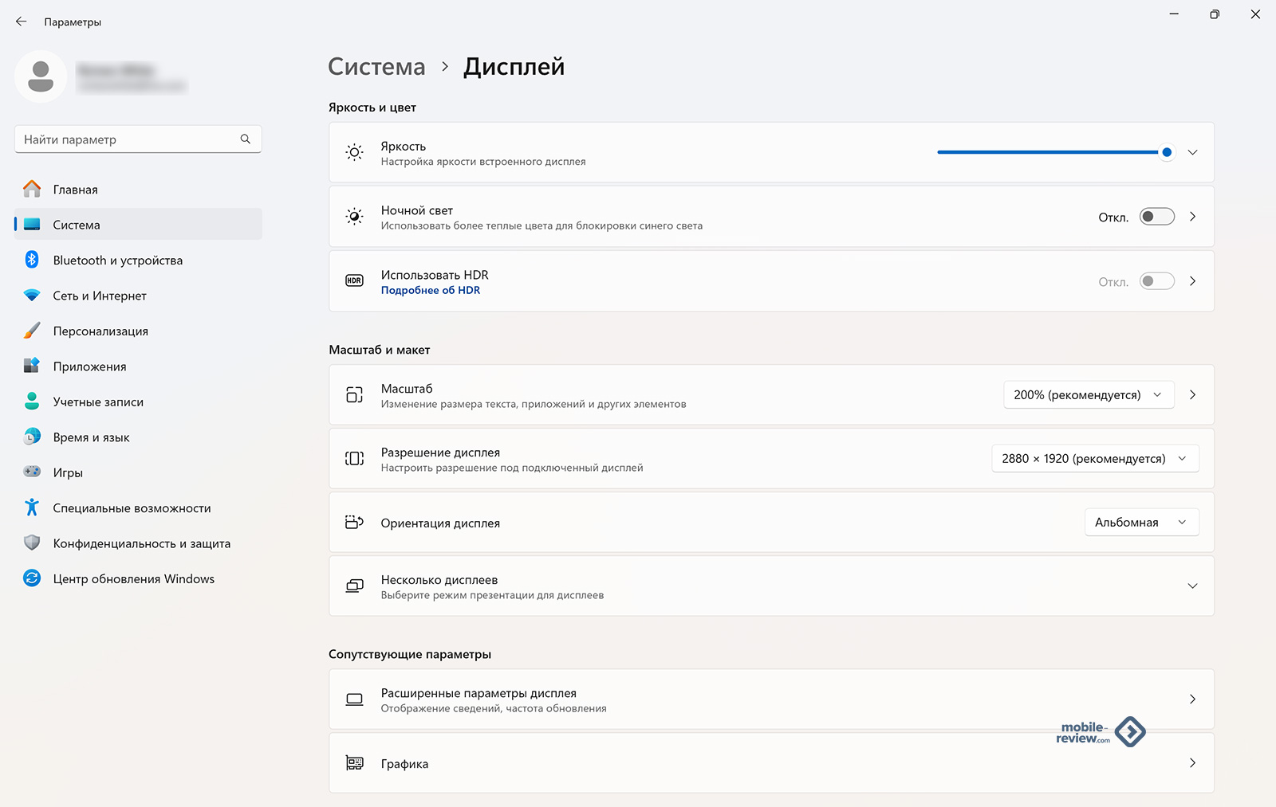Go to Network and Internet section

[100, 296]
